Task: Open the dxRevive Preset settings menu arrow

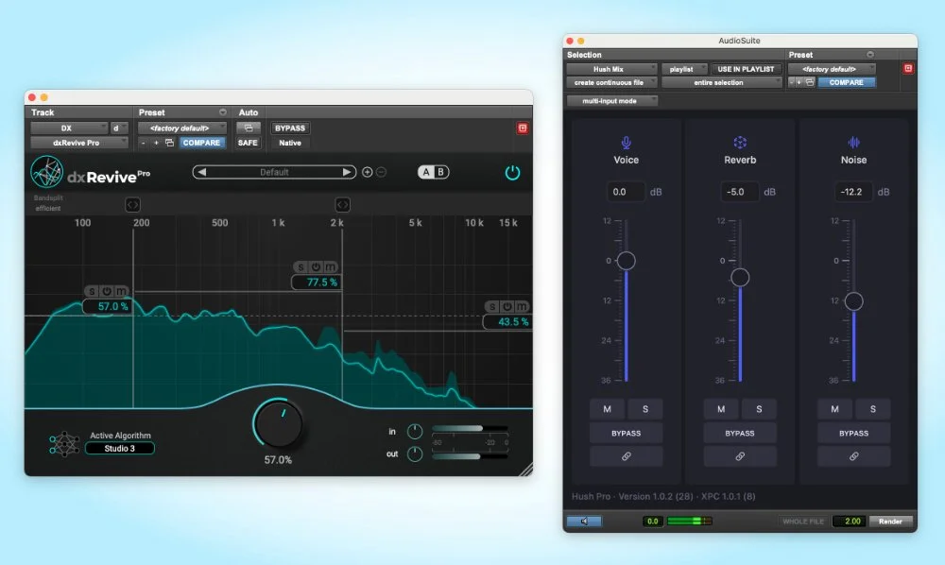Action: [222, 112]
